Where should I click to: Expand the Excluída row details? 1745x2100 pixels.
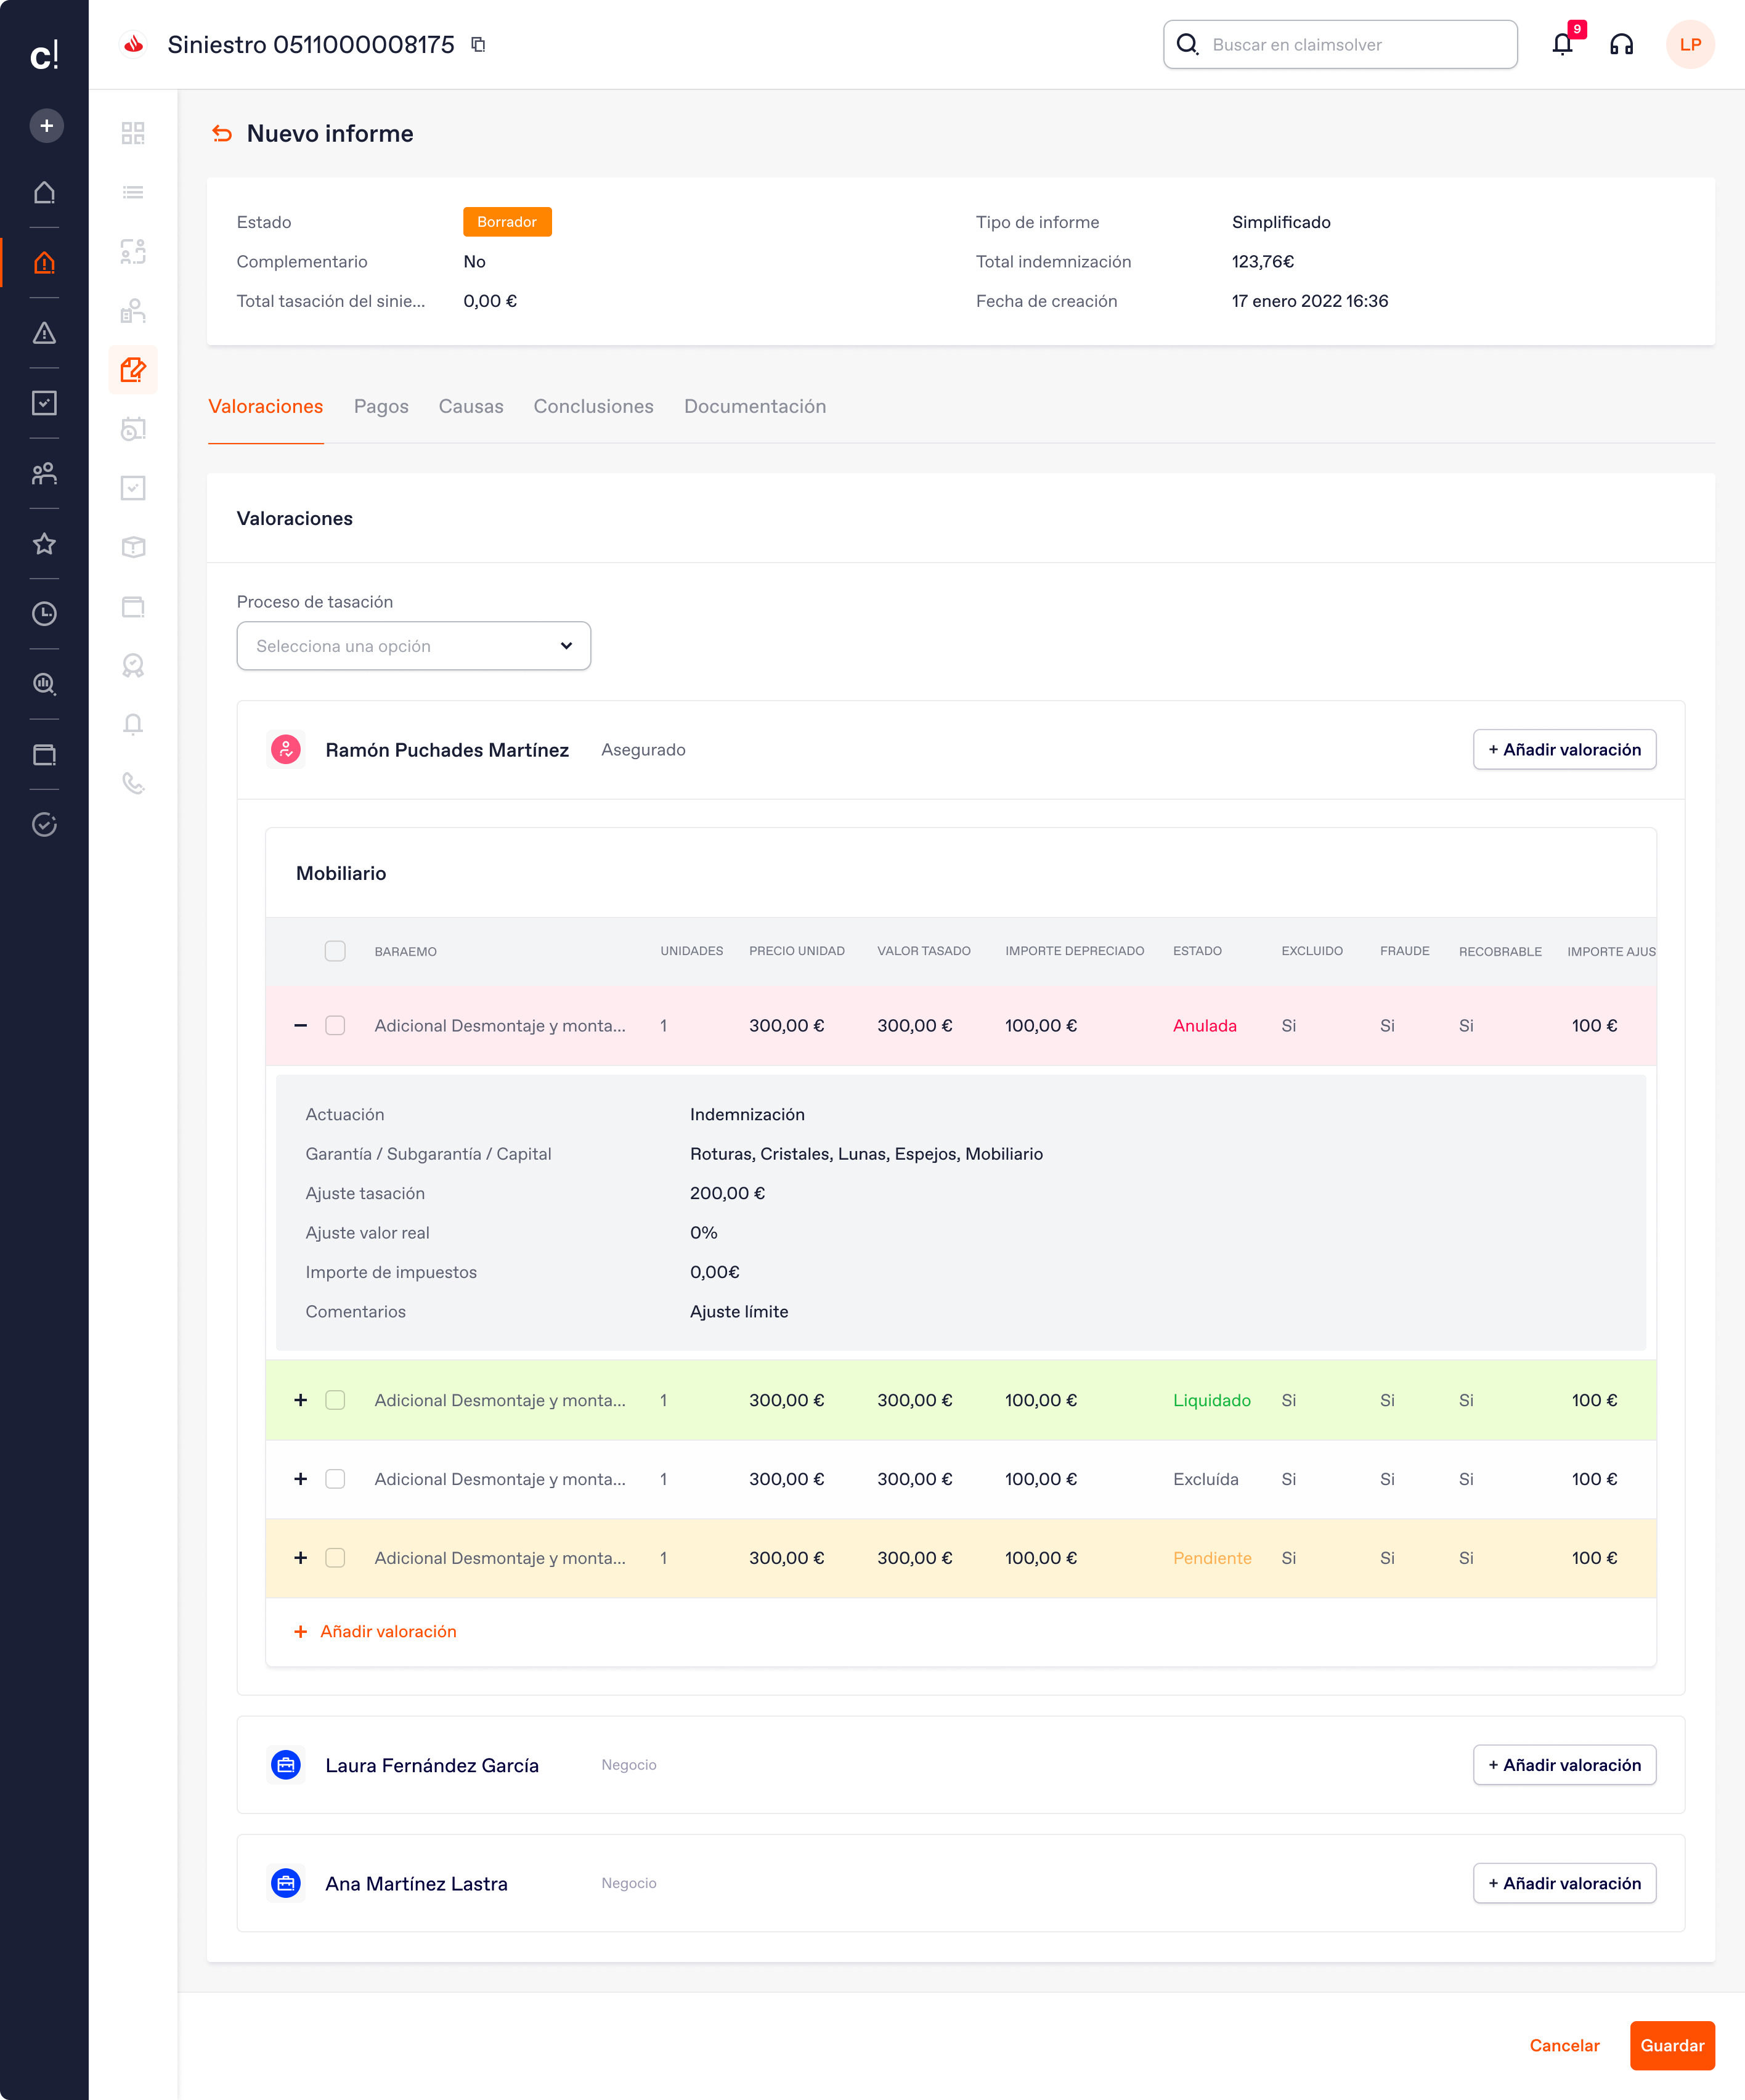[300, 1479]
